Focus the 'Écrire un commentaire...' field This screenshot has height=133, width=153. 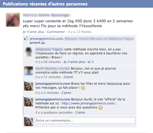pos(85,120)
